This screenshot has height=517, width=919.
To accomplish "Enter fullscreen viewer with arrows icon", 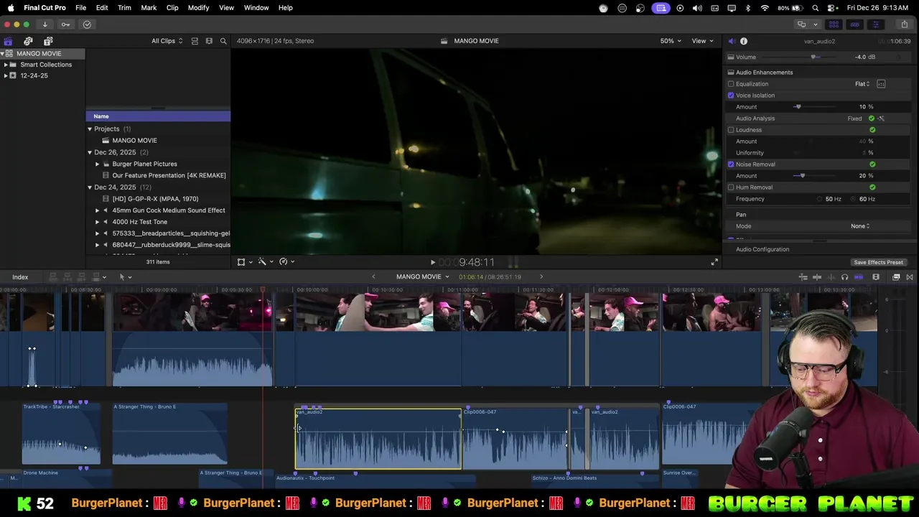I will pyautogui.click(x=714, y=262).
